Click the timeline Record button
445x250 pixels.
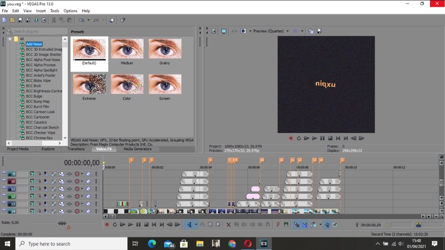107,225
